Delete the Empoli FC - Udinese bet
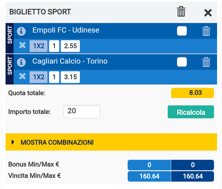 [206, 31]
